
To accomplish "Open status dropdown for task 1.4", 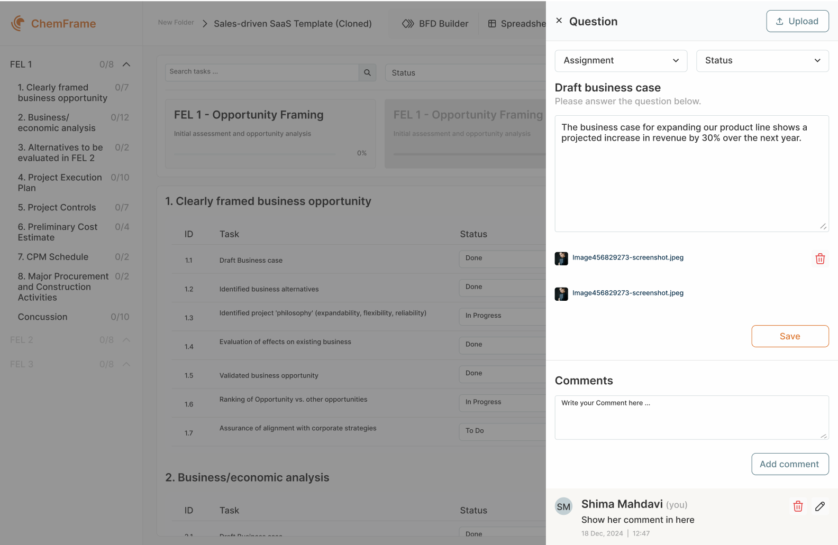I will click(x=502, y=345).
